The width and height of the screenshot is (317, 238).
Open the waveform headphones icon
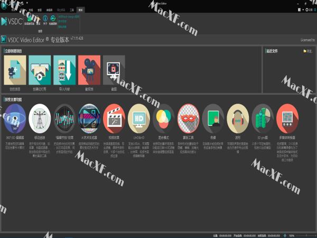coord(238,118)
